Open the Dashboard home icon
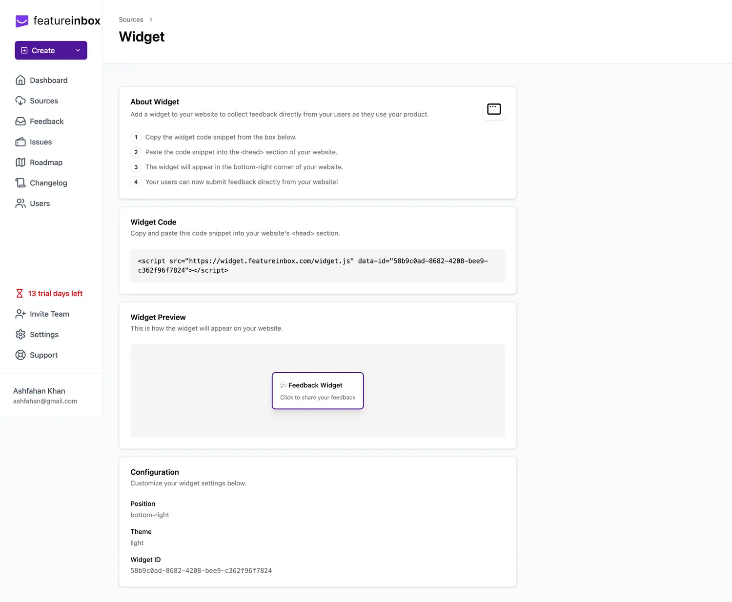Screen dimensions: 732x602 pyautogui.click(x=20, y=80)
